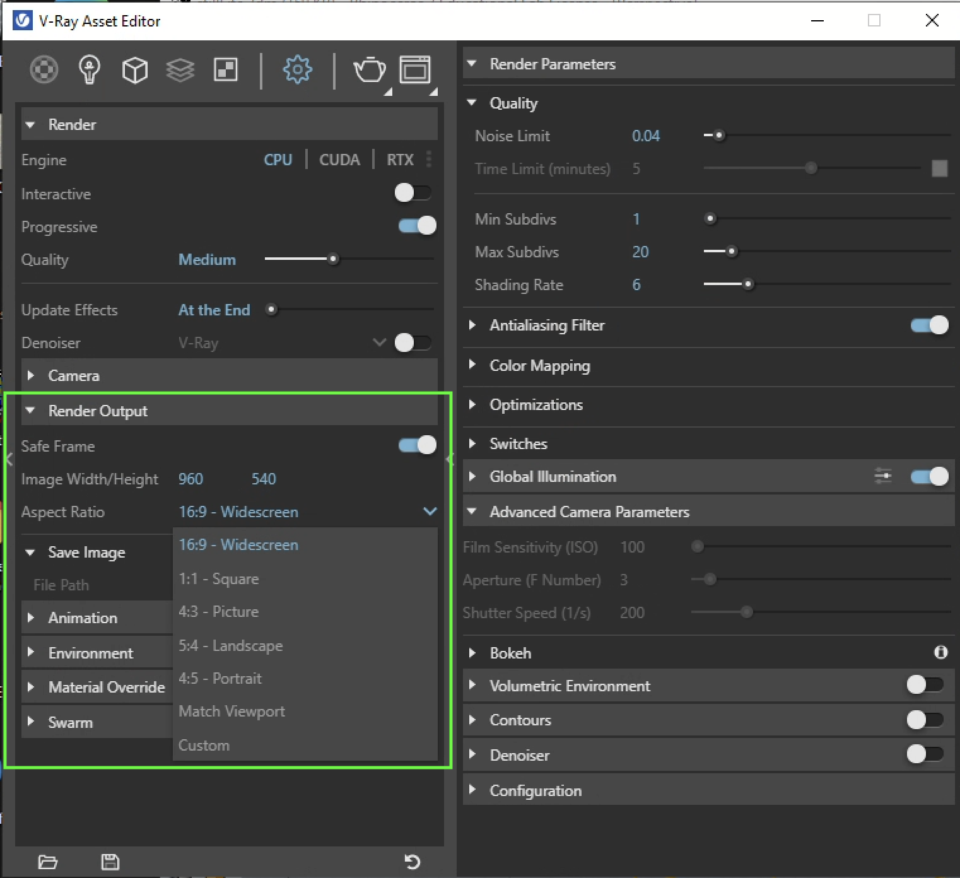Expand the Switches section
Image resolution: width=960 pixels, height=878 pixels.
(472, 443)
